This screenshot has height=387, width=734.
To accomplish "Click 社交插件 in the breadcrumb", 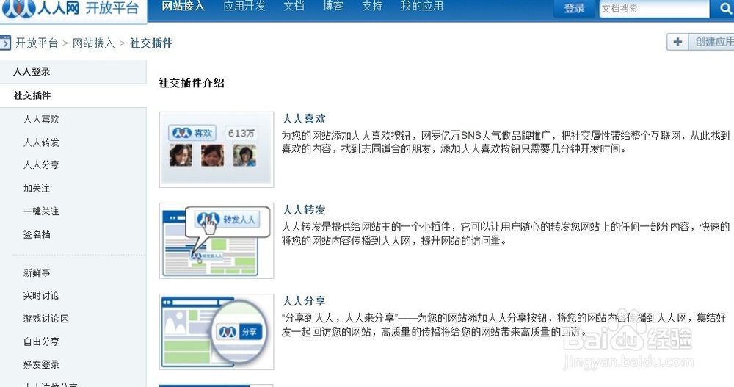I will point(151,43).
